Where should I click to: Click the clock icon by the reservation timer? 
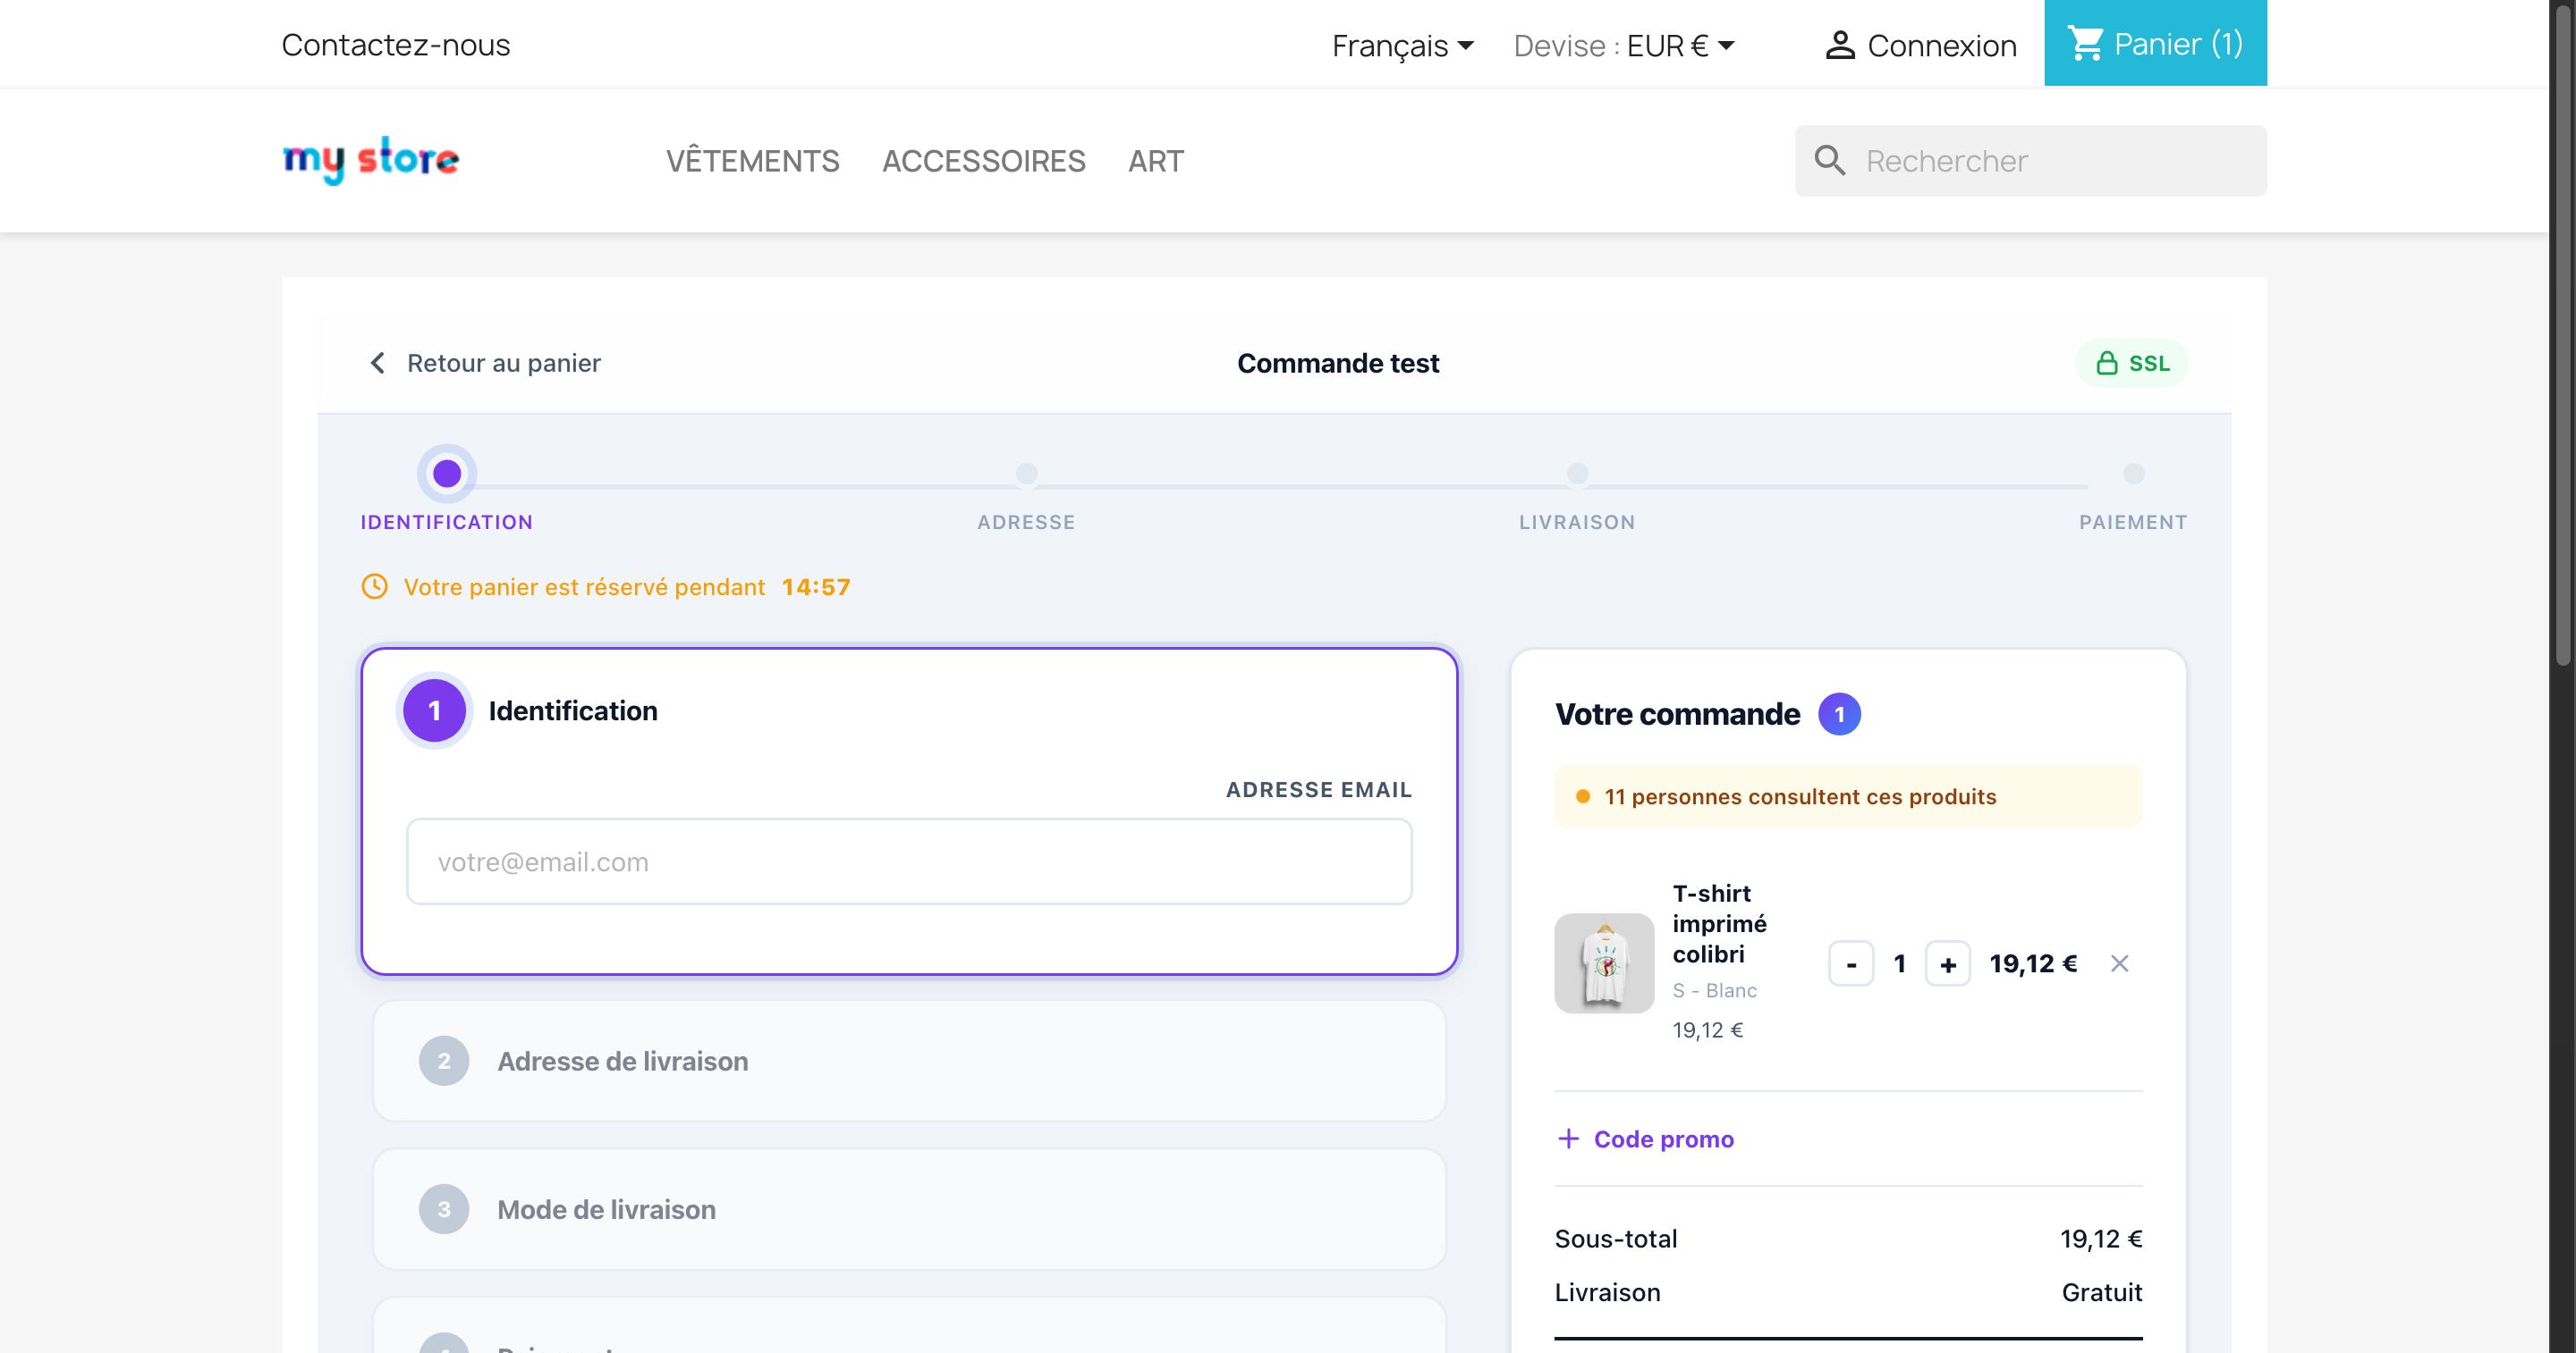[x=374, y=586]
